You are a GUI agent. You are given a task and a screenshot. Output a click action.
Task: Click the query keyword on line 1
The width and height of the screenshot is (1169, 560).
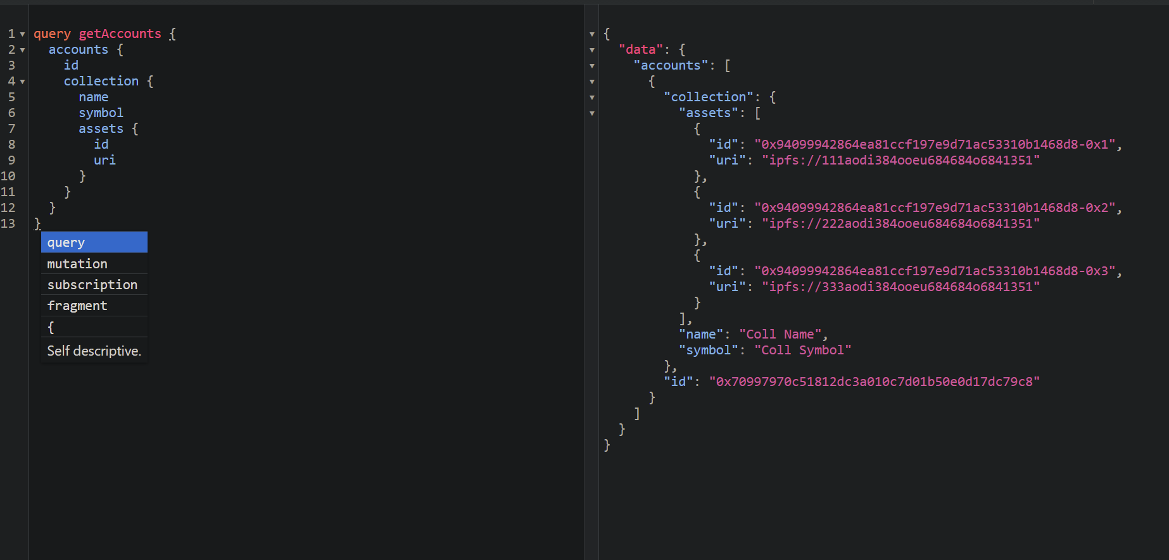52,34
